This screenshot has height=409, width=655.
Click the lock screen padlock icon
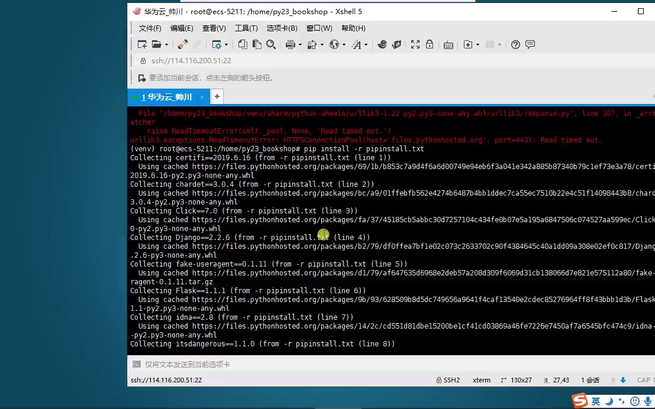click(x=430, y=44)
